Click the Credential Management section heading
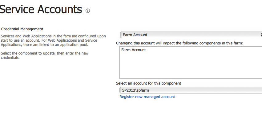262x114 pixels. [22, 29]
